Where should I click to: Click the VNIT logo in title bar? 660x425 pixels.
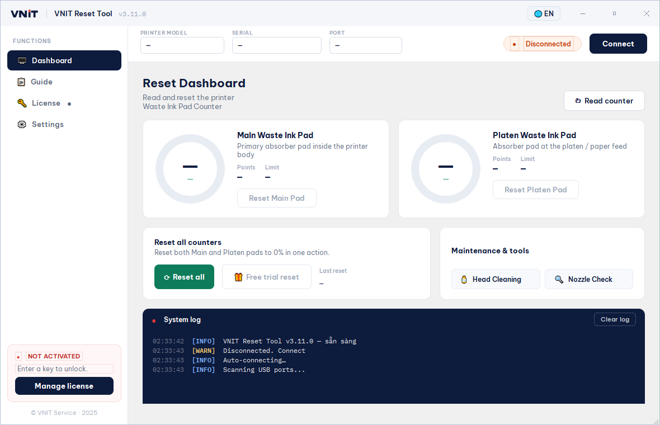[x=25, y=14]
